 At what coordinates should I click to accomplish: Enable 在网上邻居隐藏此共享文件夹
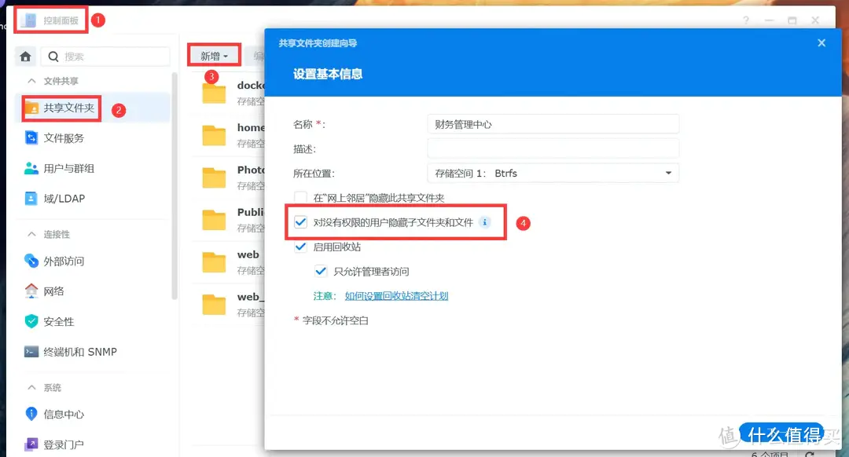coord(300,198)
